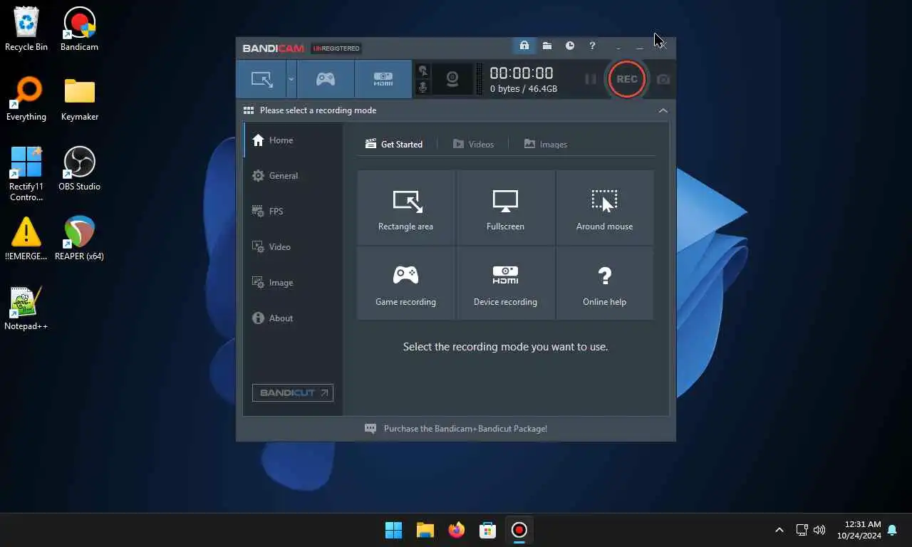Show hidden system tray icons
The height and width of the screenshot is (547, 912).
click(x=779, y=530)
